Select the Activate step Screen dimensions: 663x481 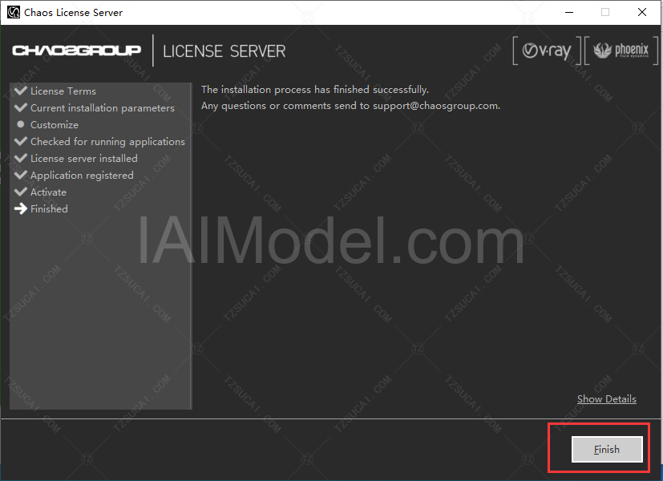coord(48,192)
